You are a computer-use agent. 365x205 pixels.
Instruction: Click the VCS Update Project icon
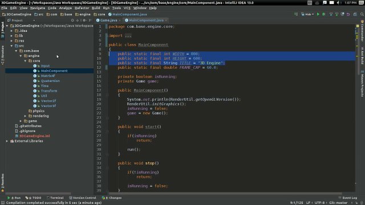coord(331,14)
